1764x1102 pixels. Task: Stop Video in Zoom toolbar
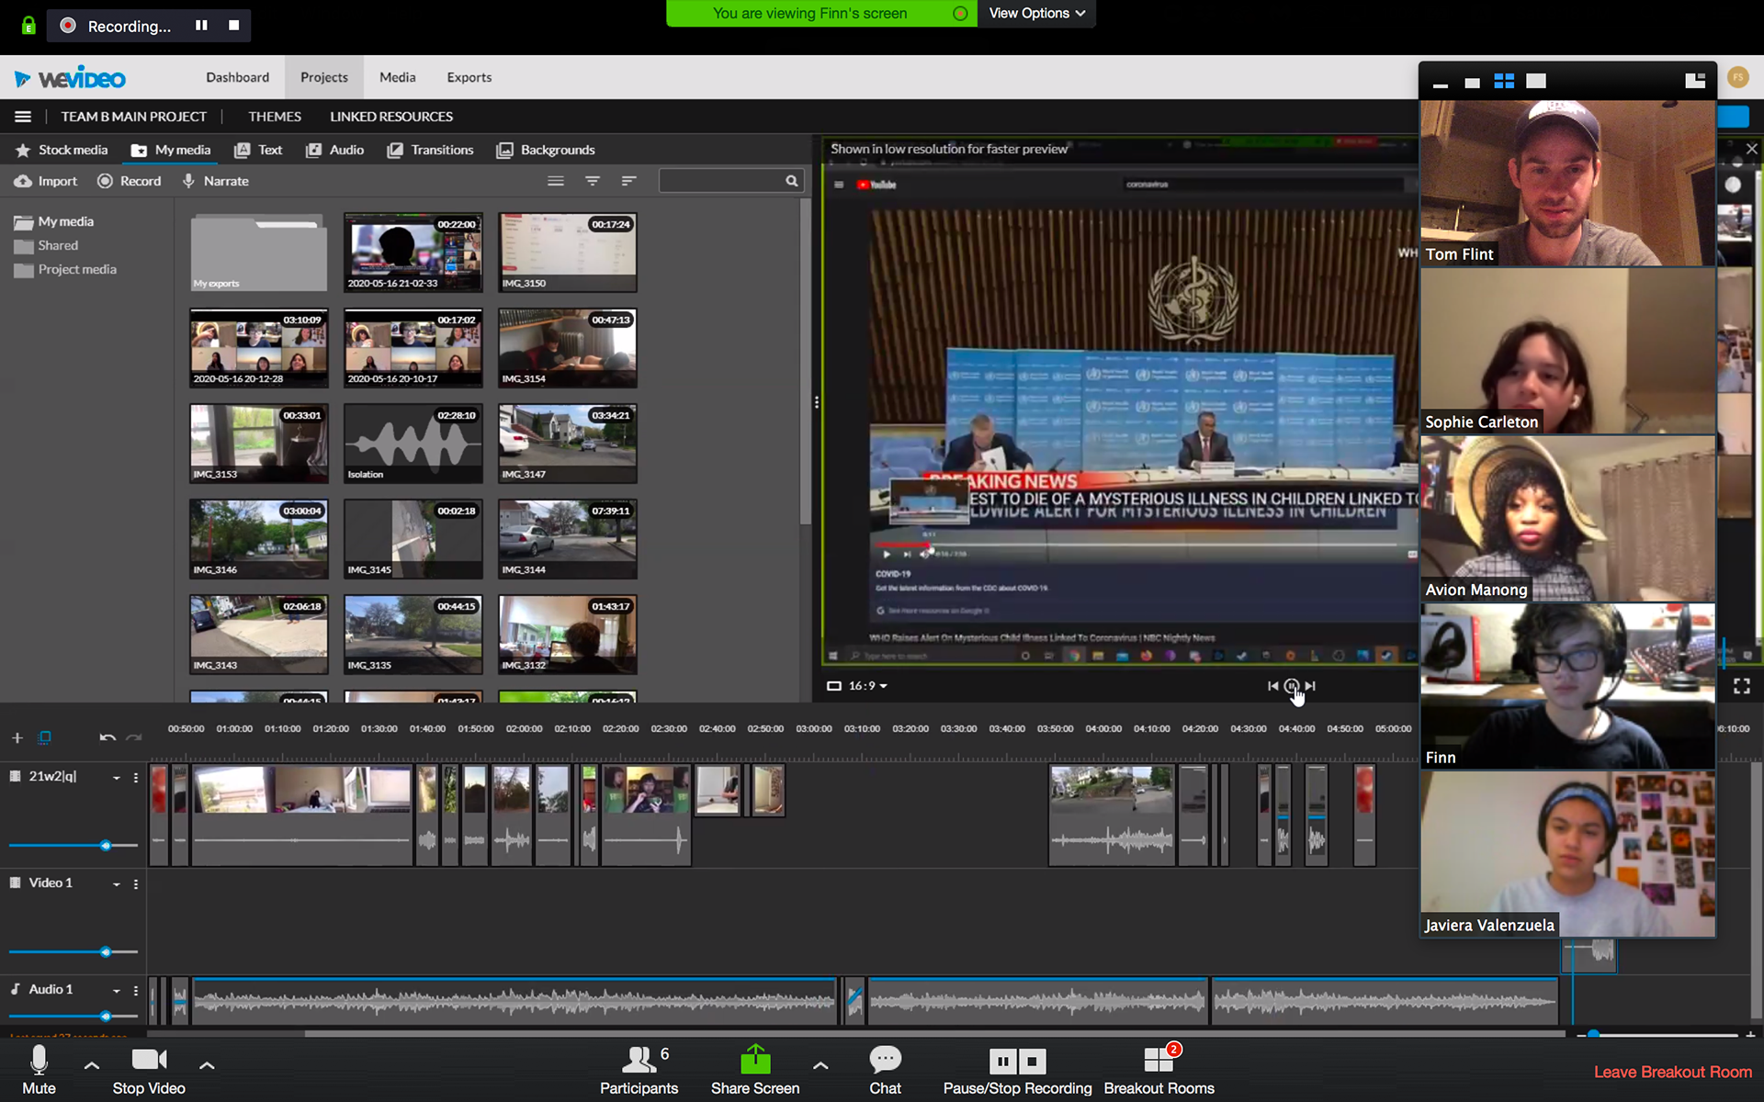[x=149, y=1070]
